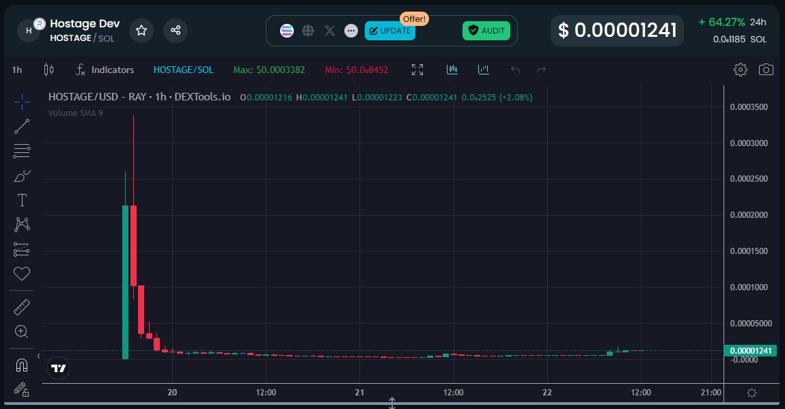Open the heart favorites icon tool
The image size is (785, 409).
[22, 273]
